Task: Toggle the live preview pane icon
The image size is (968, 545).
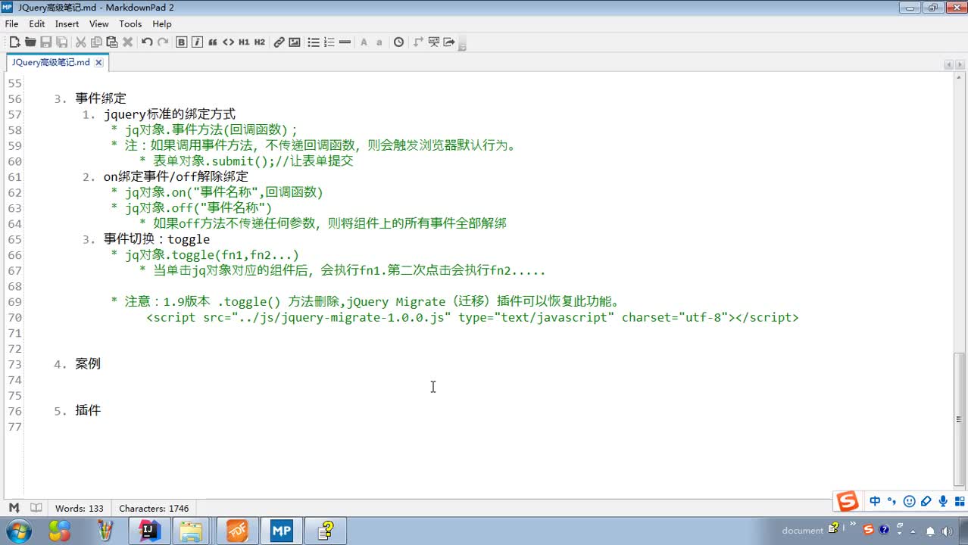Action: 418,42
